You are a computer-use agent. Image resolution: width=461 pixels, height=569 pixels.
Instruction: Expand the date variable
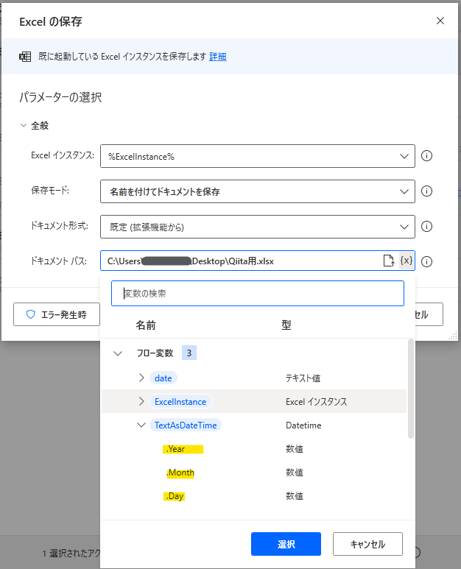pyautogui.click(x=141, y=378)
